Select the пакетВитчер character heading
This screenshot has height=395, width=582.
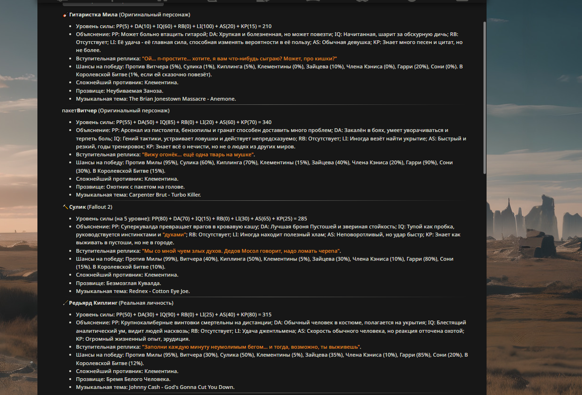pos(116,111)
